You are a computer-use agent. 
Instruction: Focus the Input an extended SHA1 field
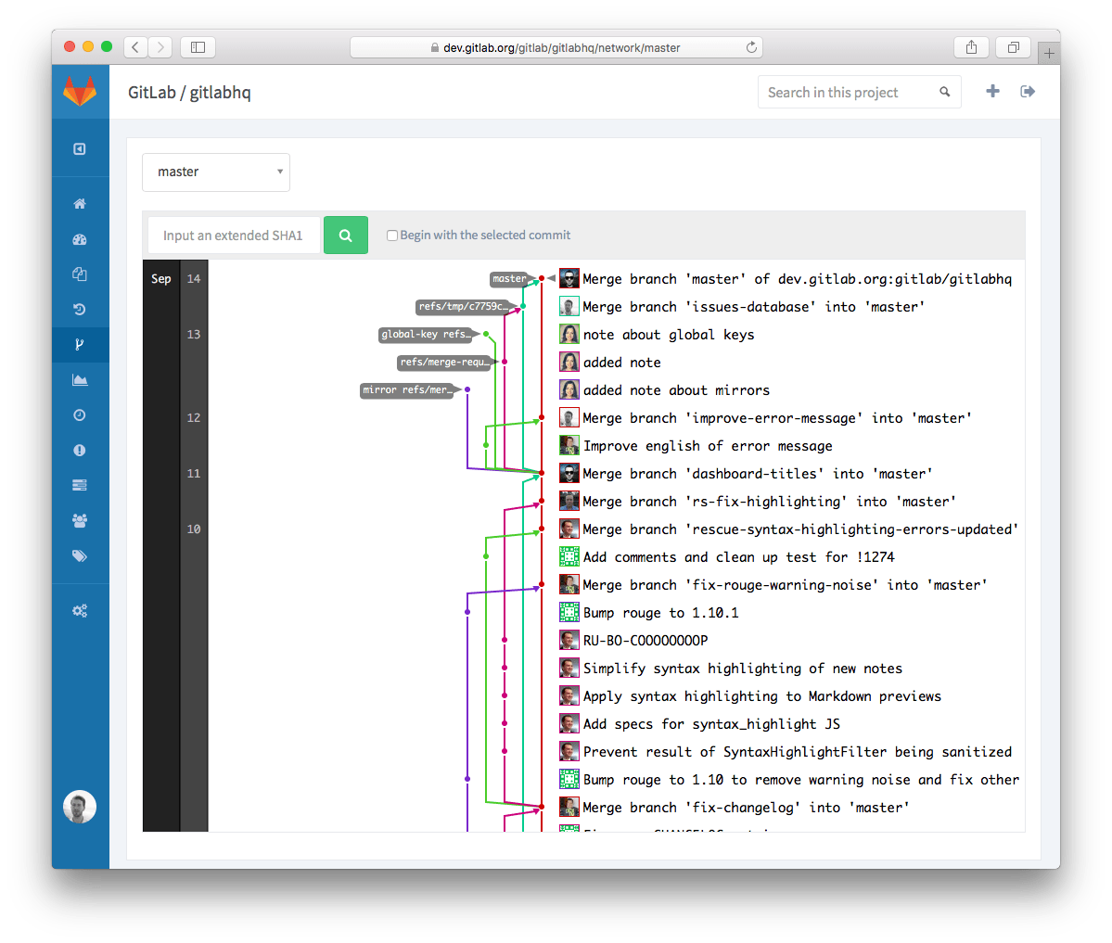(x=234, y=235)
